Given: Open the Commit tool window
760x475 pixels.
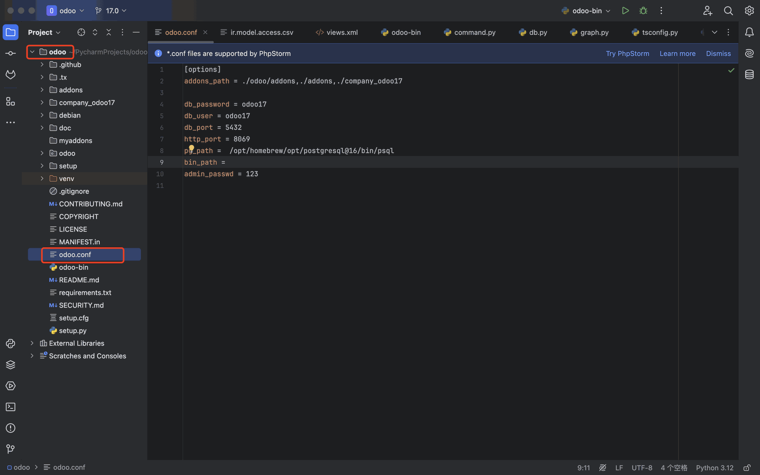Looking at the screenshot, I should [x=11, y=53].
